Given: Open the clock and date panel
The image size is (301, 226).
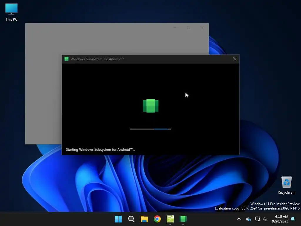Looking at the screenshot, I should [x=280, y=219].
